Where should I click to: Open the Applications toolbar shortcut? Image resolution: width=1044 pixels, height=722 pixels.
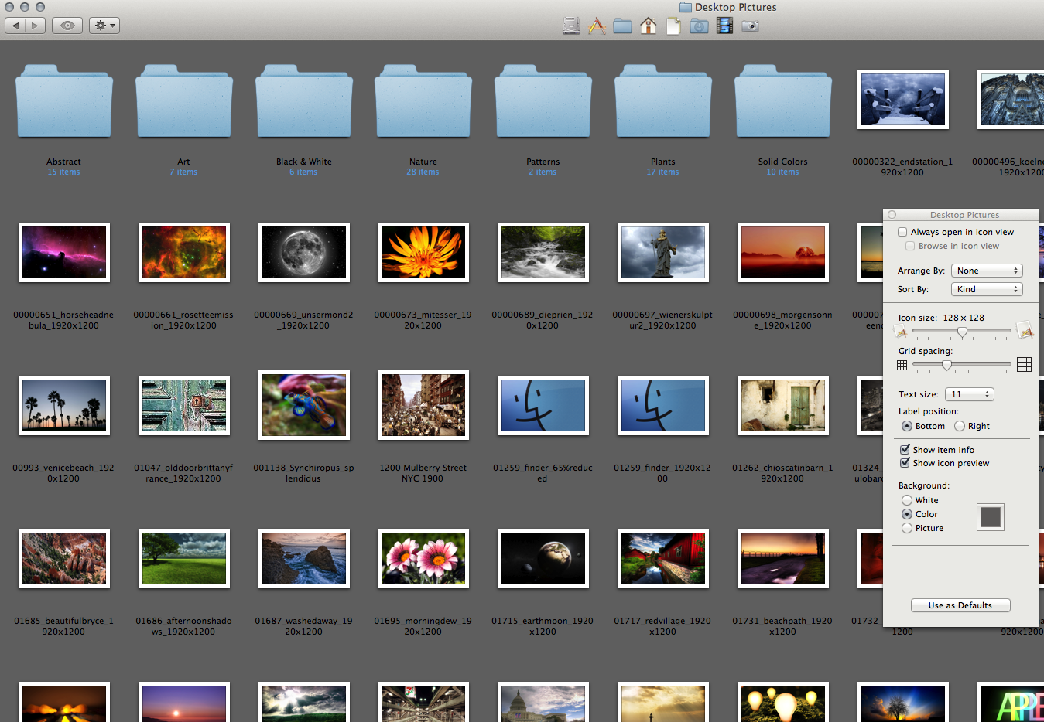pyautogui.click(x=597, y=26)
